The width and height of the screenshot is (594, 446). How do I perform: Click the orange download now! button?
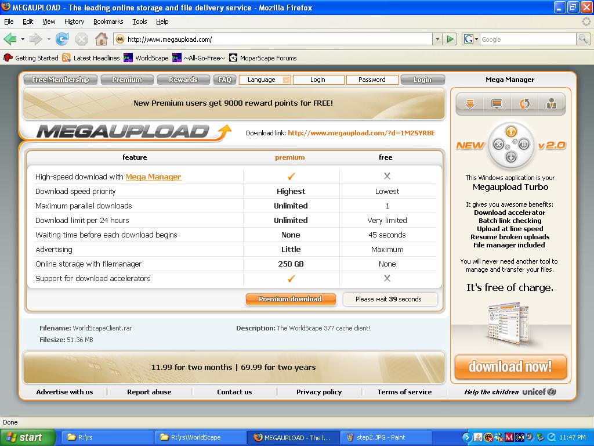(510, 367)
